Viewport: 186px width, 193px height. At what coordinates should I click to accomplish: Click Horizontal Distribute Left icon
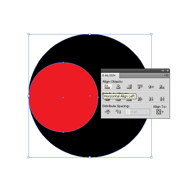click(140, 99)
